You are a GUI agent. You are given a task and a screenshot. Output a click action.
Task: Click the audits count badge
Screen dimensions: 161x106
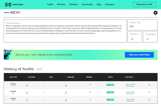click(39, 69)
